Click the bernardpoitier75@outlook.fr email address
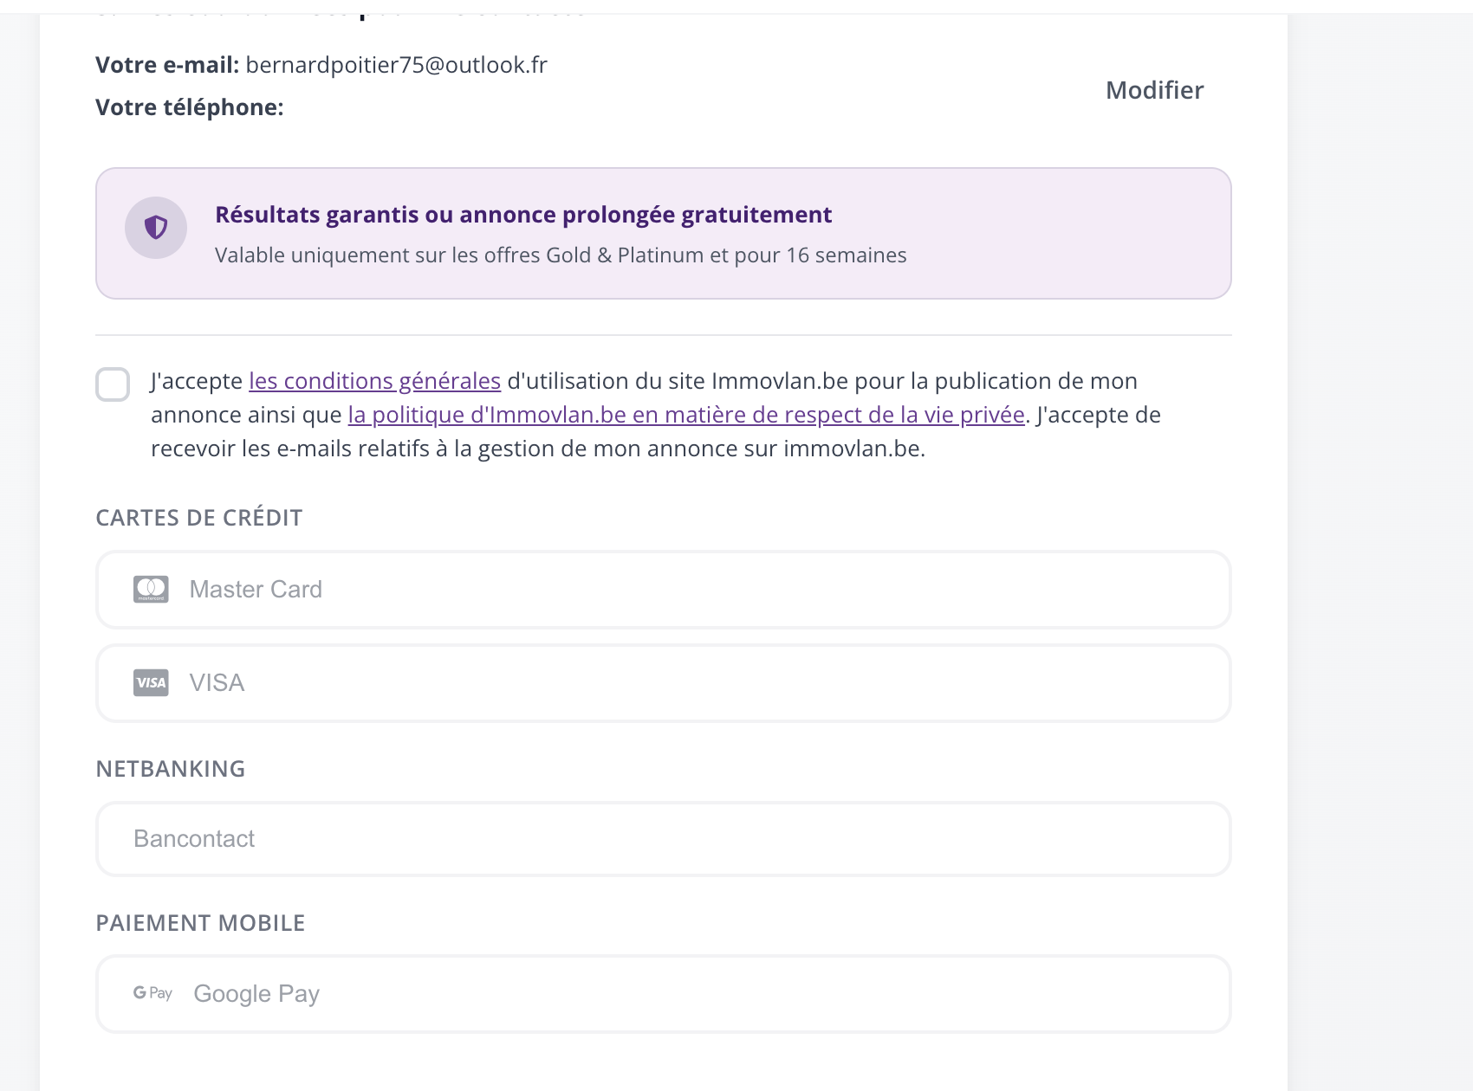 tap(396, 65)
